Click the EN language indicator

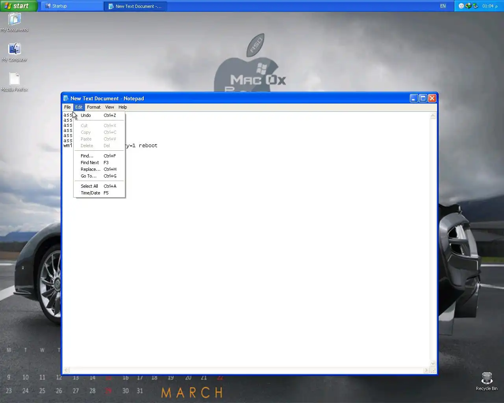pyautogui.click(x=443, y=6)
